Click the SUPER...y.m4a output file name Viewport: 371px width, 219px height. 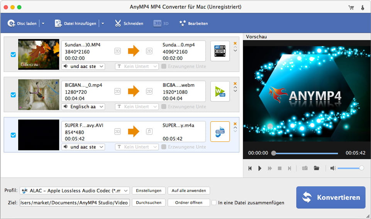click(178, 125)
